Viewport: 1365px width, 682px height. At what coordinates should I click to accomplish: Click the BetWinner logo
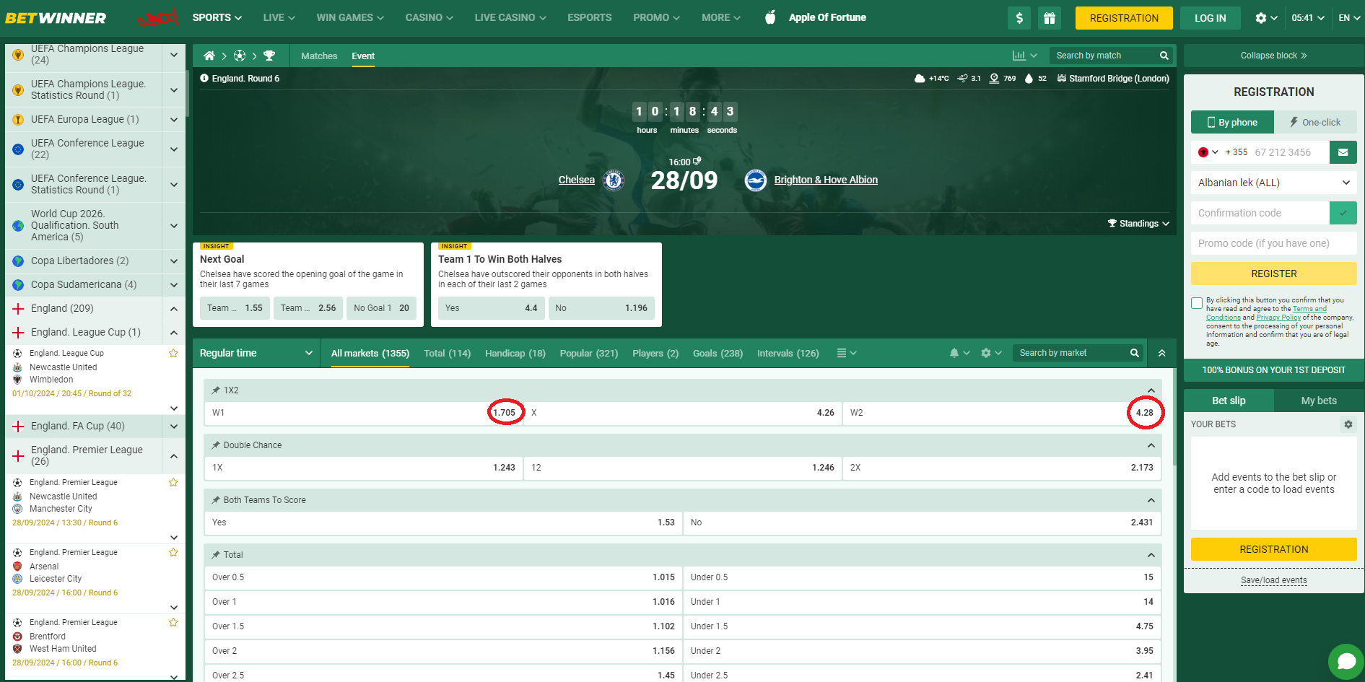coord(56,18)
